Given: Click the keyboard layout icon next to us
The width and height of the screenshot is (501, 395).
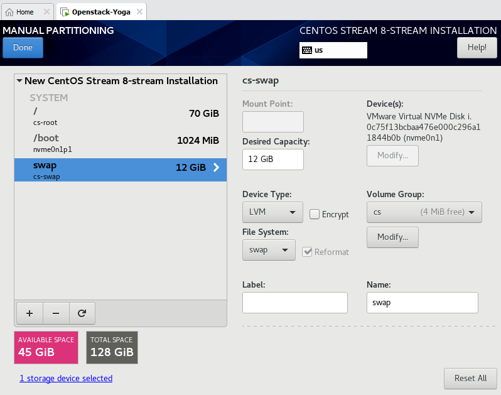Looking at the screenshot, I should point(307,50).
